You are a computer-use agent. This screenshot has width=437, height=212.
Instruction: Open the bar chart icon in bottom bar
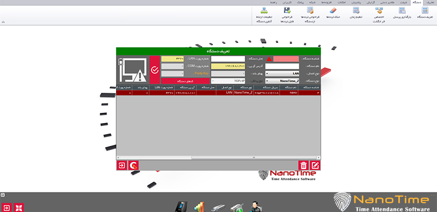[199, 207]
